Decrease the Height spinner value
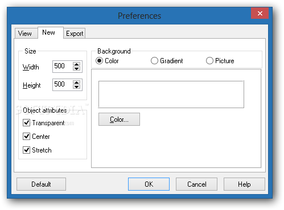Viewport: 284px width, 210px height. click(76, 87)
